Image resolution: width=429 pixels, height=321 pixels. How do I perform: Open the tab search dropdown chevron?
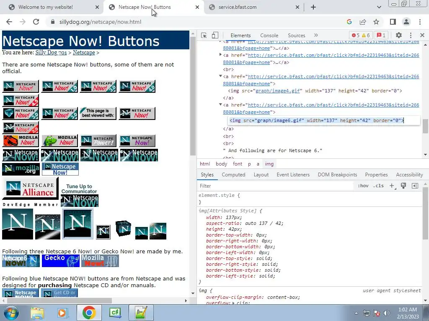379,7
